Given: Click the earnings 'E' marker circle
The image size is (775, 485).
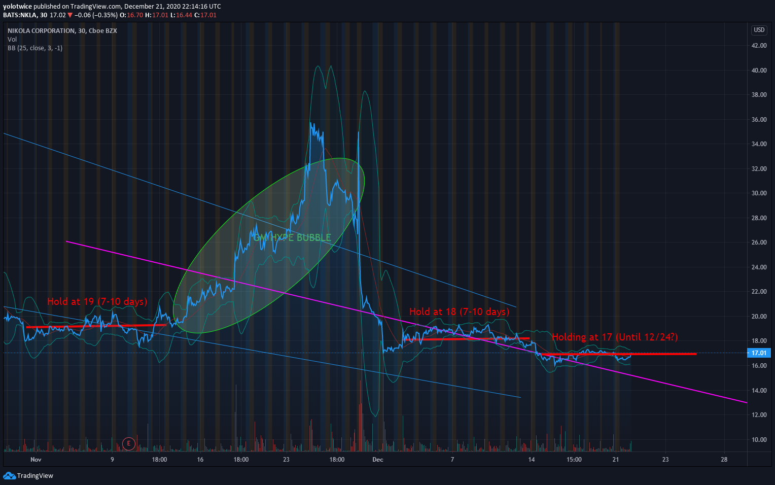Looking at the screenshot, I should [129, 444].
